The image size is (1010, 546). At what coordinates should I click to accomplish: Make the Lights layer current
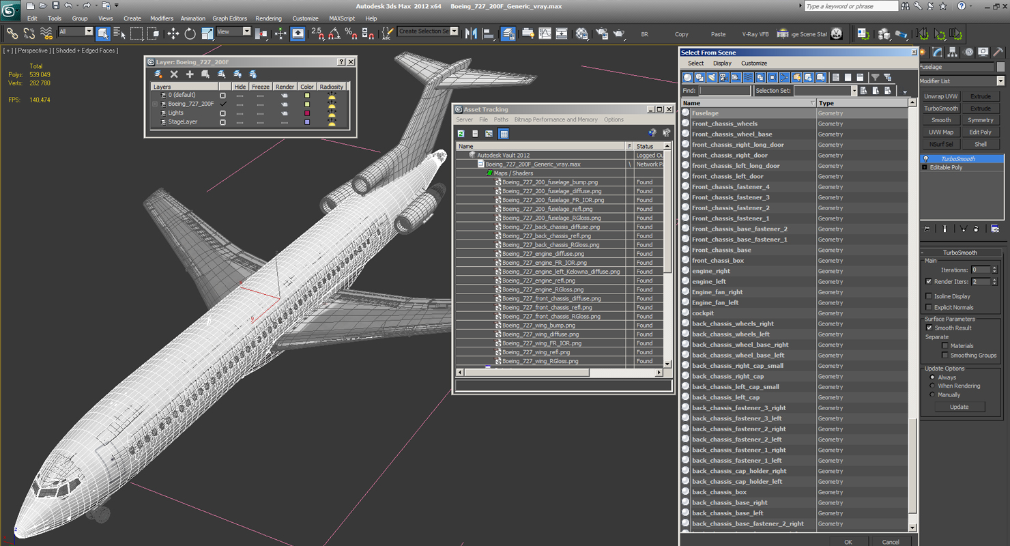pyautogui.click(x=222, y=113)
